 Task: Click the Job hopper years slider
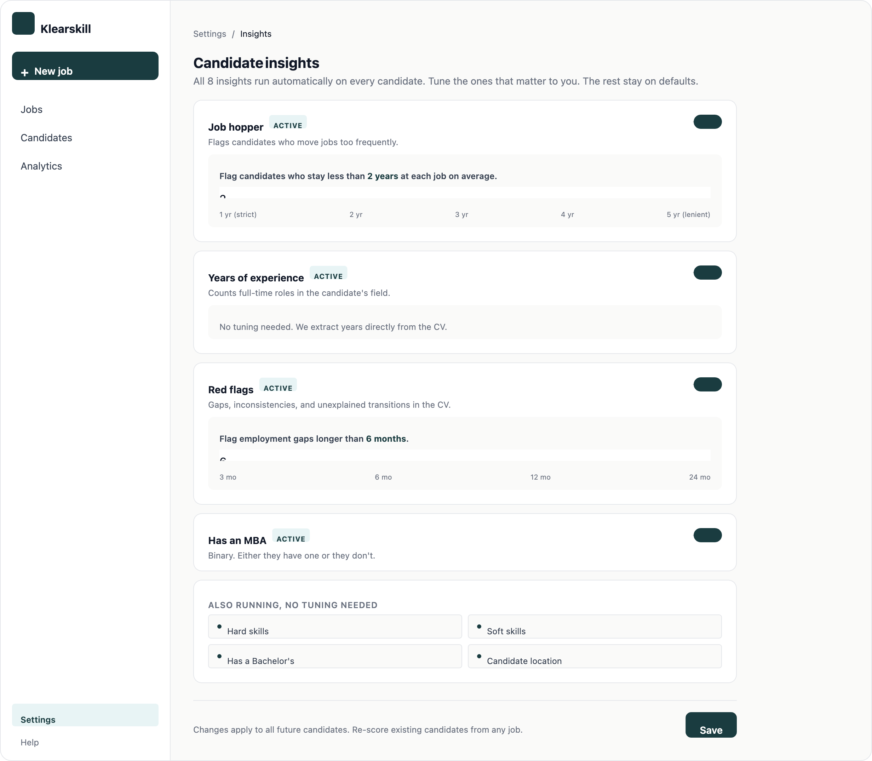point(465,192)
